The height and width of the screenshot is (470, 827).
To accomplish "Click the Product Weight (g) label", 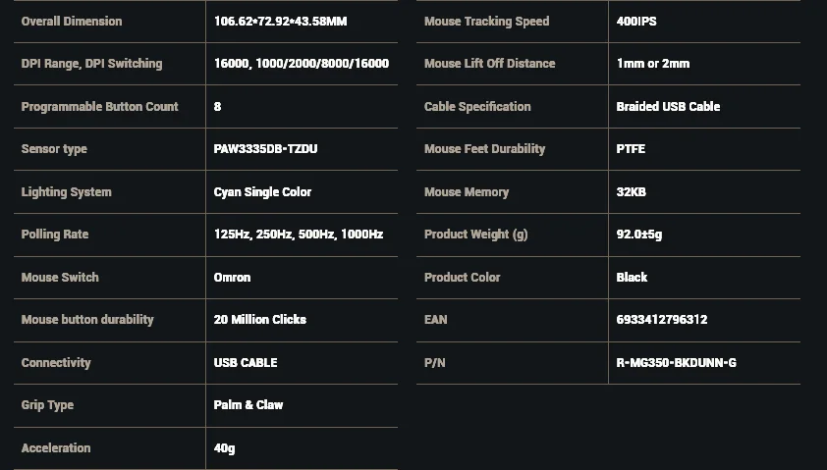I will [475, 235].
